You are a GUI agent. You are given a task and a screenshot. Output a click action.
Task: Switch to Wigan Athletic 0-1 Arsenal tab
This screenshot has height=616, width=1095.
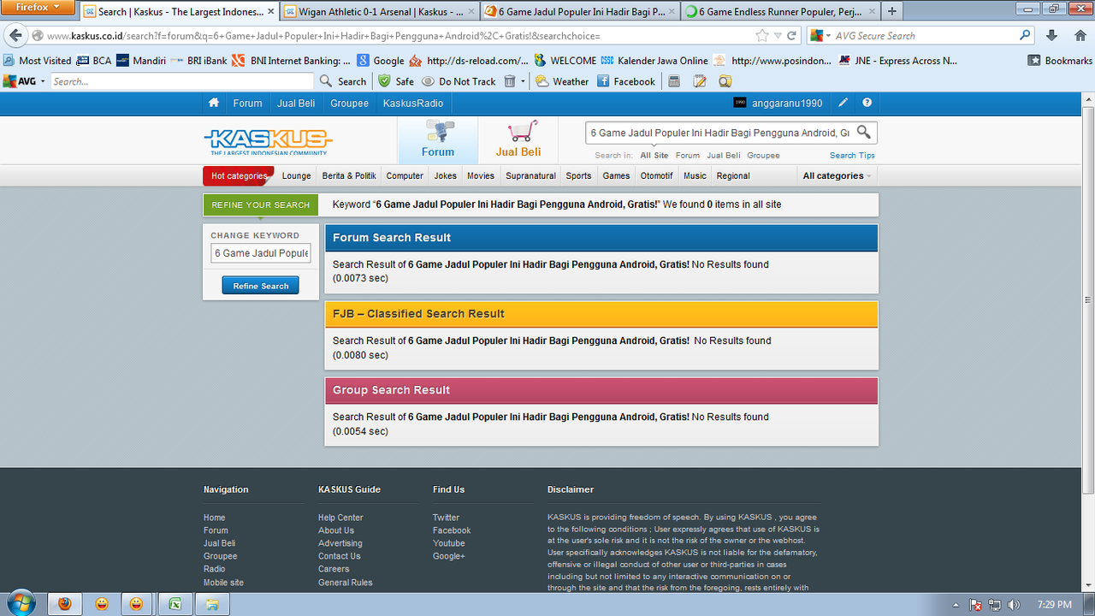(x=377, y=11)
